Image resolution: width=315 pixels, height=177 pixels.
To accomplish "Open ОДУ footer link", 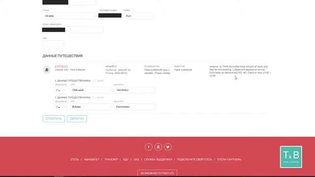I will click(x=126, y=159).
